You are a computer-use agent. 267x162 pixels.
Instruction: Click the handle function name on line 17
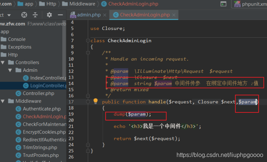157,102
